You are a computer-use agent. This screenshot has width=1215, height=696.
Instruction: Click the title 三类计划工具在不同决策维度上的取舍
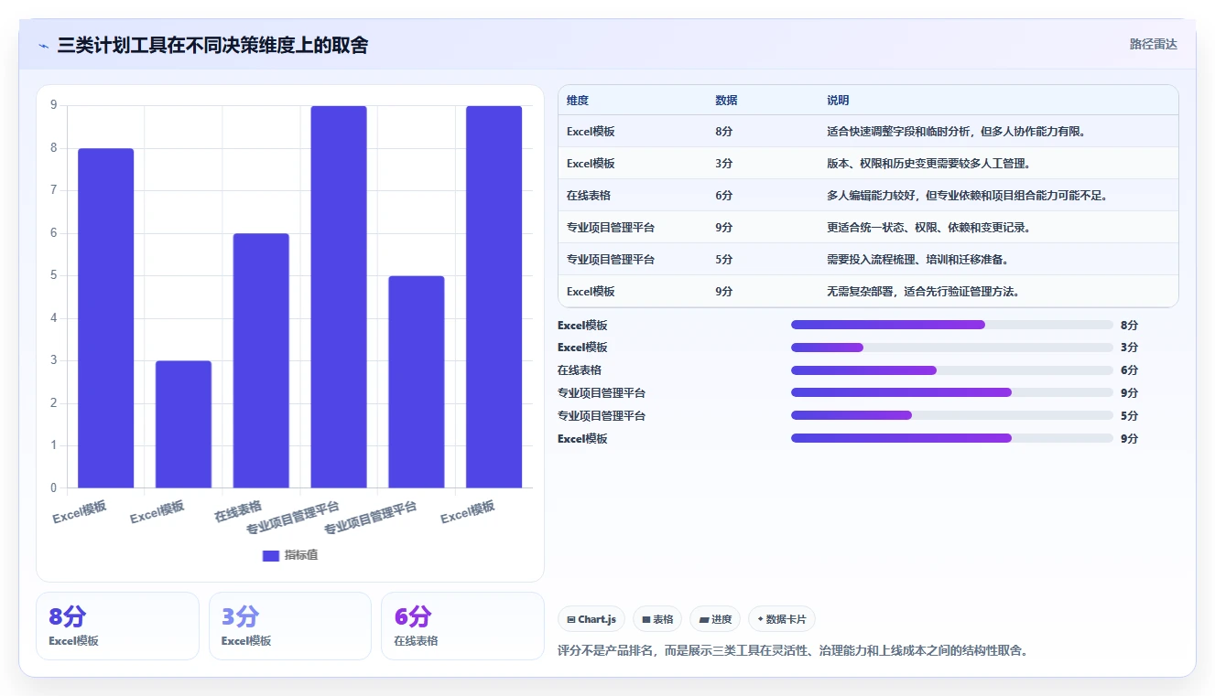212,45
